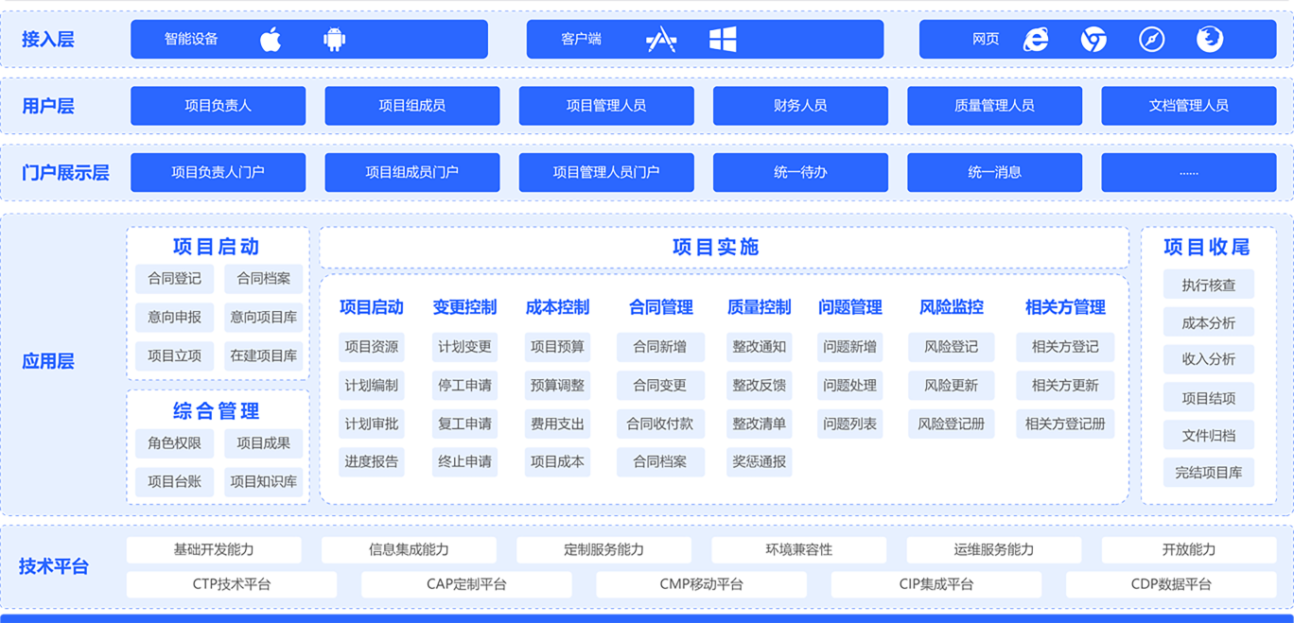Click the 整改通知 item under 质量控制

coord(758,347)
